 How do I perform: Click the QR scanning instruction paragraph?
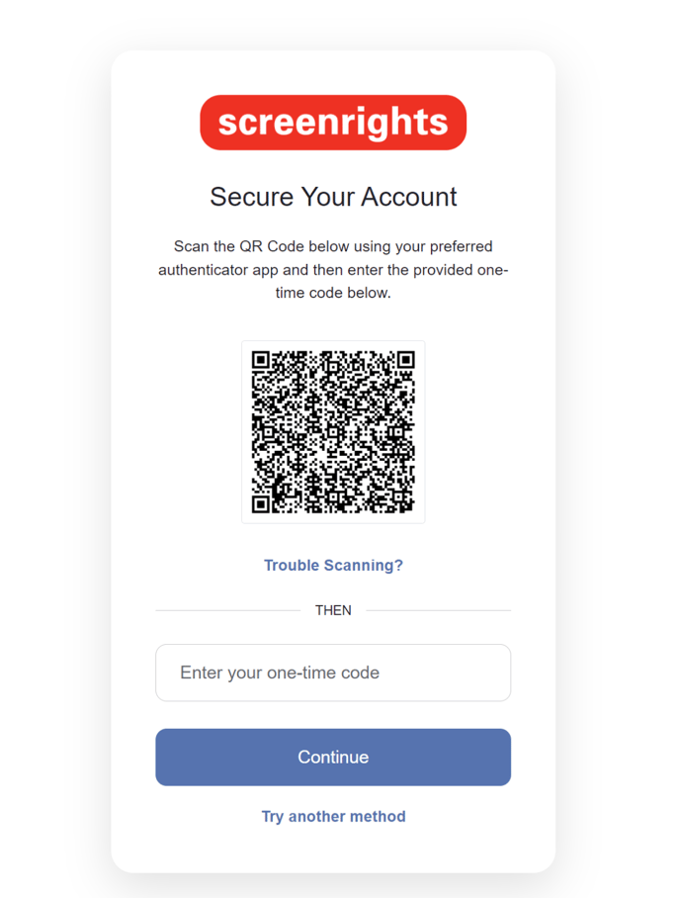(333, 269)
